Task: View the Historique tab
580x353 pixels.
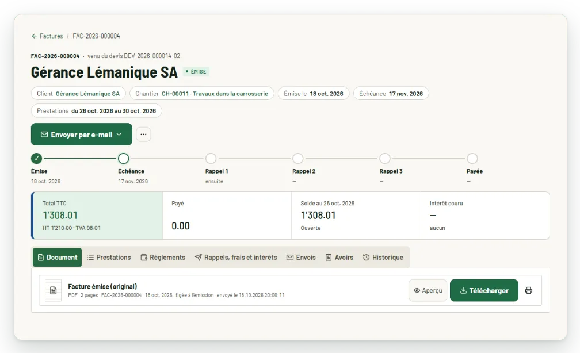Action: (383, 257)
